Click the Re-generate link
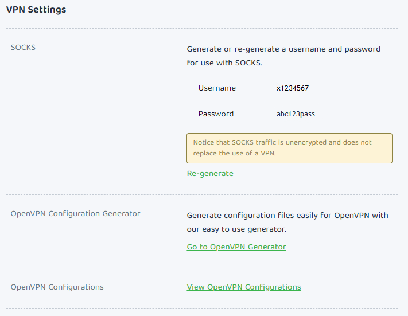The height and width of the screenshot is (316, 408). [x=210, y=174]
